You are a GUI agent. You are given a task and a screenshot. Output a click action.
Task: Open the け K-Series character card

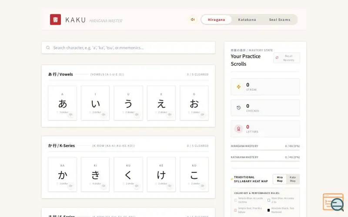point(161,174)
